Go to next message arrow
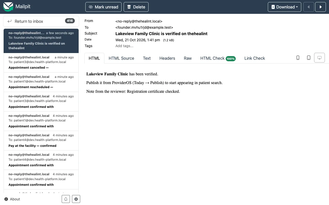The width and height of the screenshot is (329, 205). [x=321, y=7]
